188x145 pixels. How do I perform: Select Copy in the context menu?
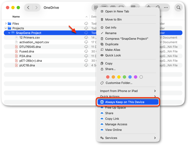point(128,64)
